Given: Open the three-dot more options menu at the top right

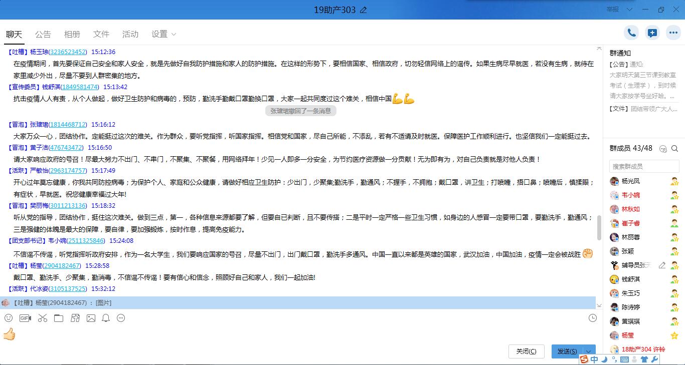Looking at the screenshot, I should pos(673,33).
